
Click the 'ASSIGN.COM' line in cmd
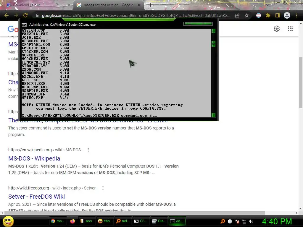45,30
